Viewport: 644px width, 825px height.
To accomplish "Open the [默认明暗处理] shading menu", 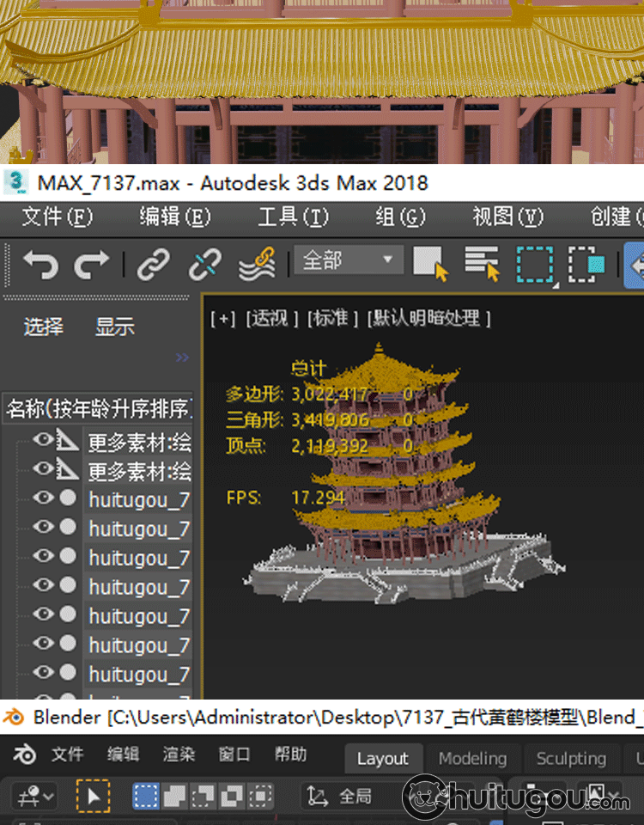I will [429, 318].
